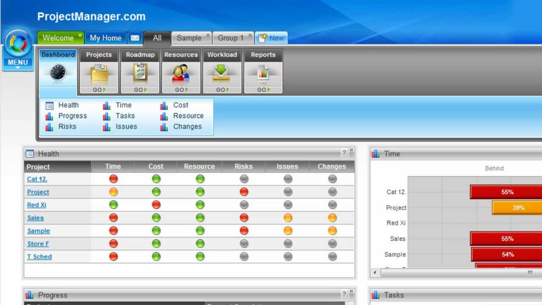
Task: Open the Projects folder icon
Action: coord(99,74)
